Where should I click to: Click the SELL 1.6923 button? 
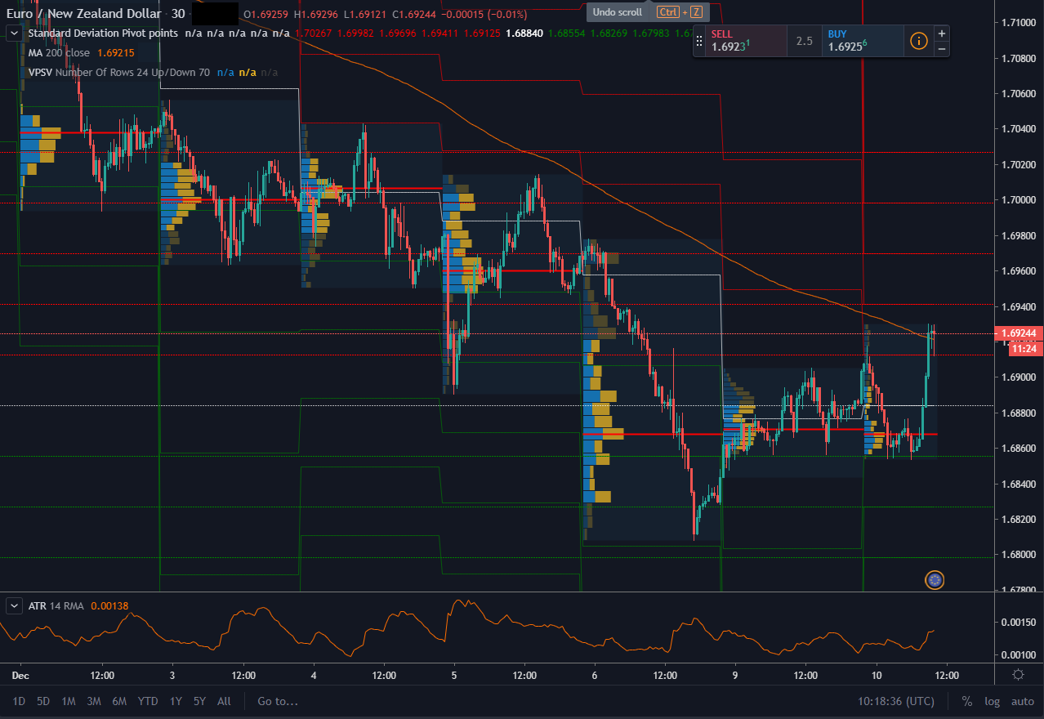coord(745,41)
